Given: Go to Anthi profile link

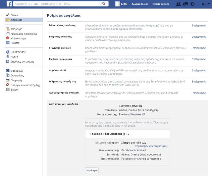Looking at the screenshot, I should [124, 4].
